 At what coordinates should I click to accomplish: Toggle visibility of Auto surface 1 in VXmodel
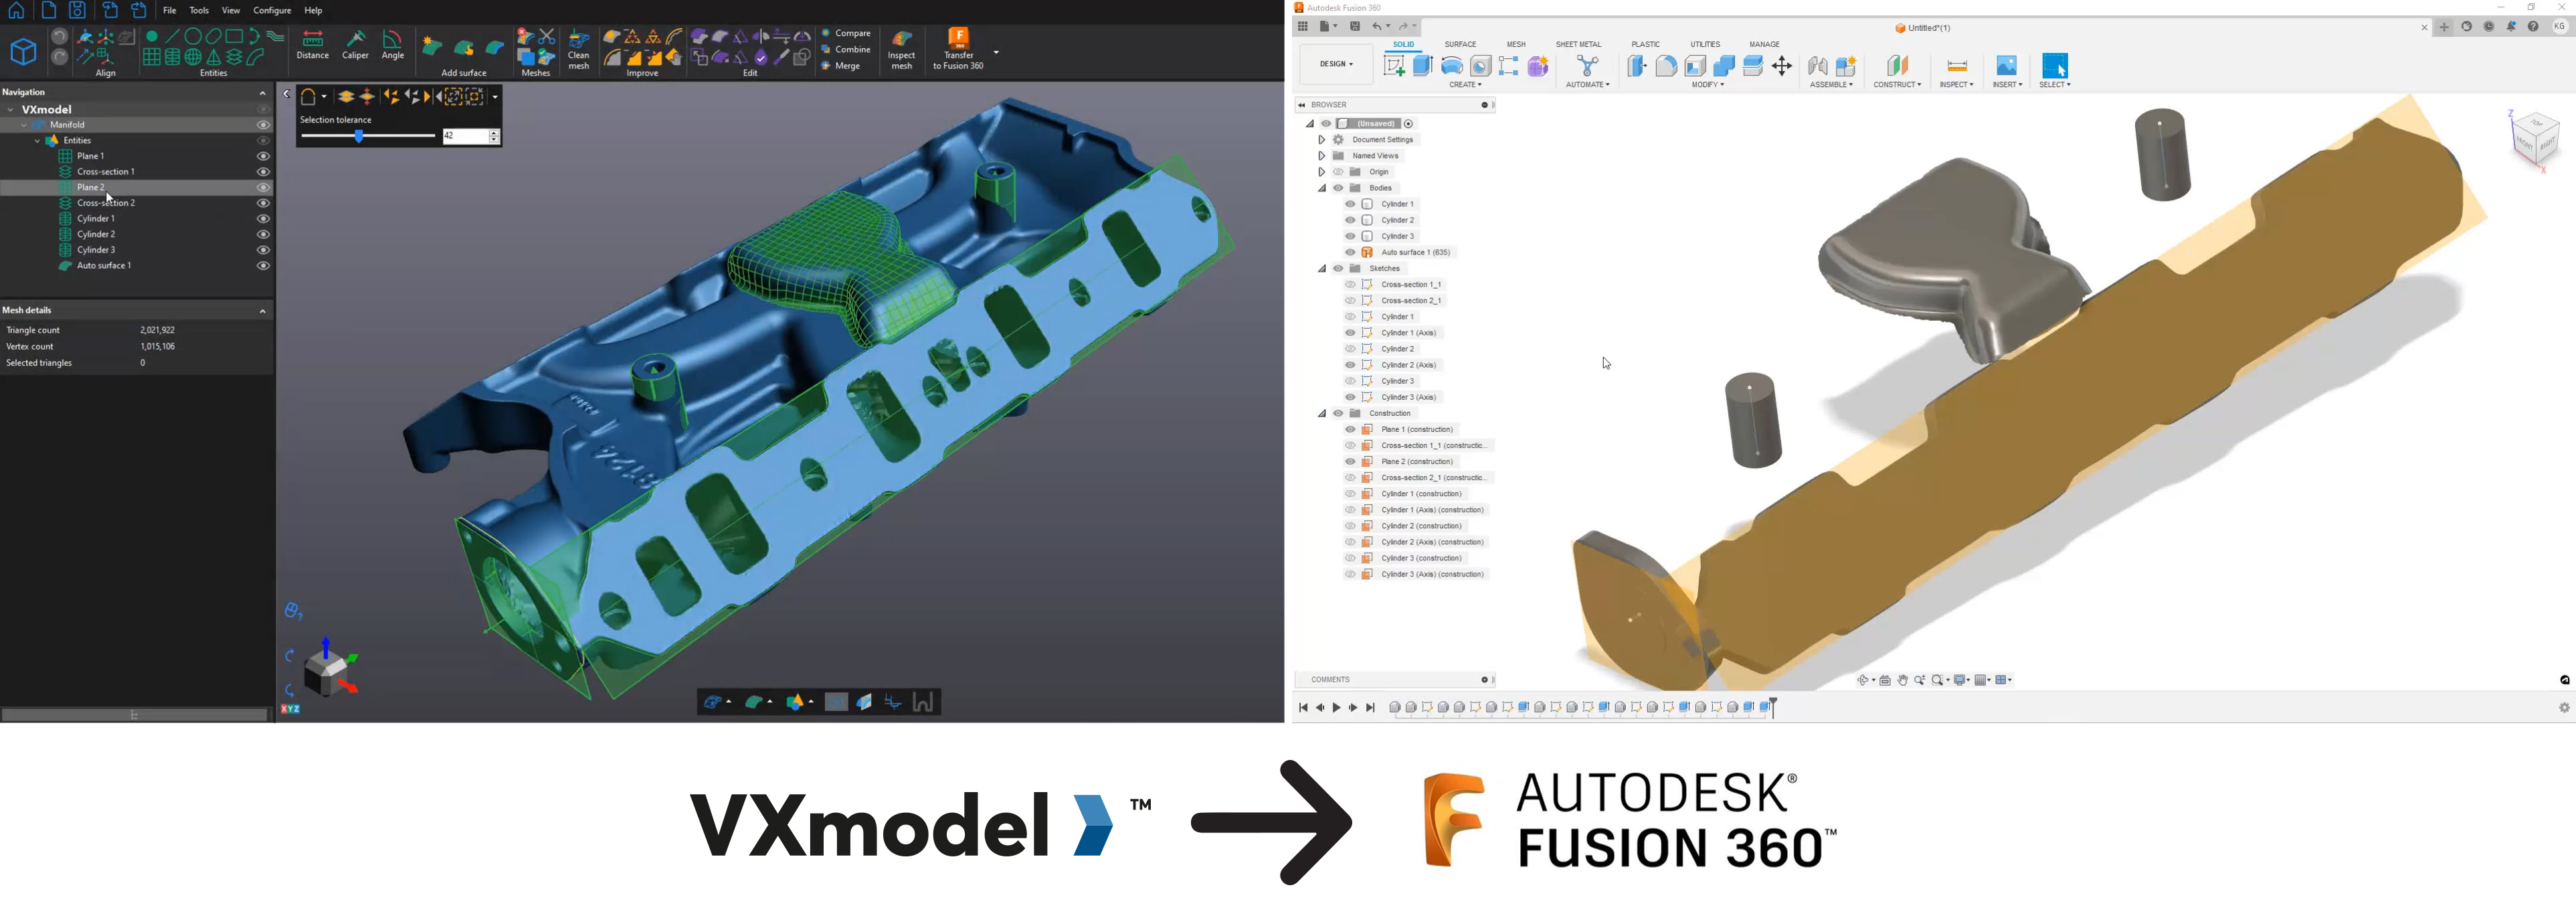click(263, 266)
